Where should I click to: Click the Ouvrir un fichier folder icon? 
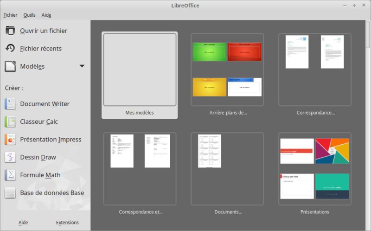(10, 31)
